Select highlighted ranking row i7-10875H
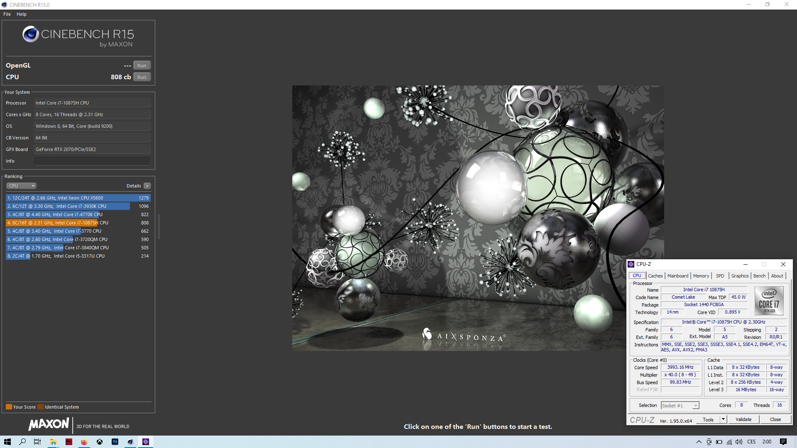Screen dimensions: 797x448 (78, 223)
